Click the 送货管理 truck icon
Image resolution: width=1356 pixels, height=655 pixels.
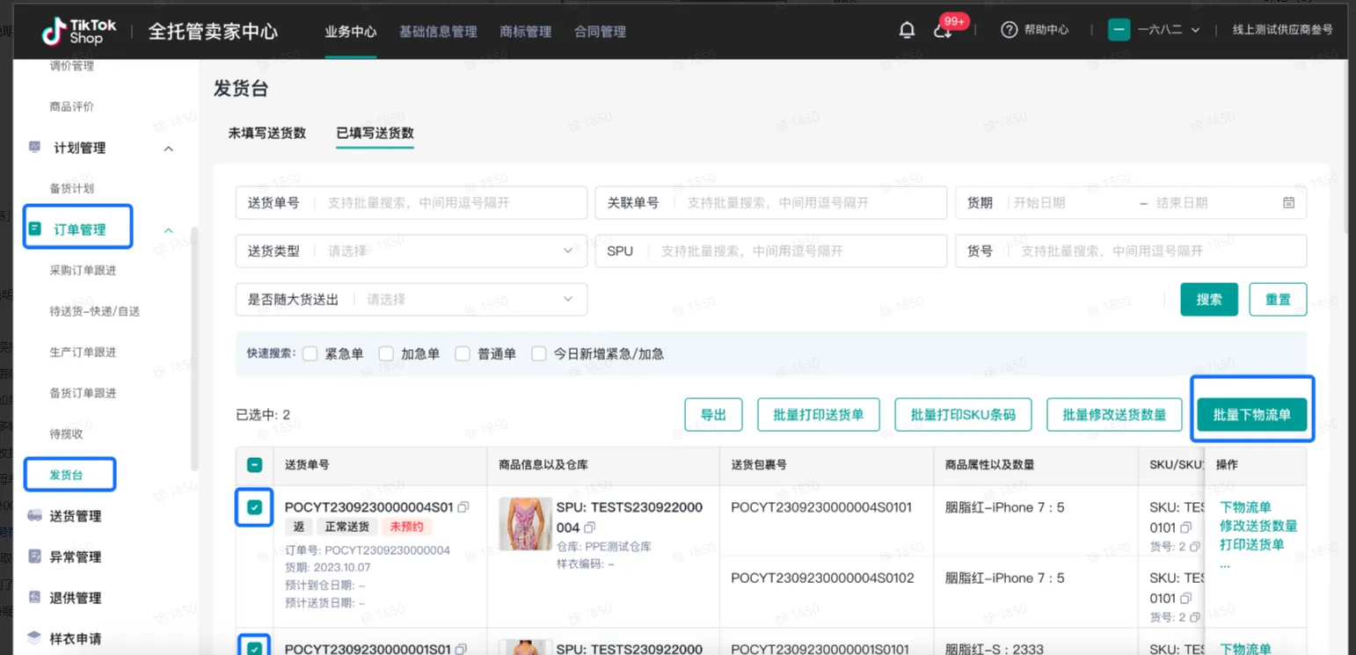coord(34,516)
